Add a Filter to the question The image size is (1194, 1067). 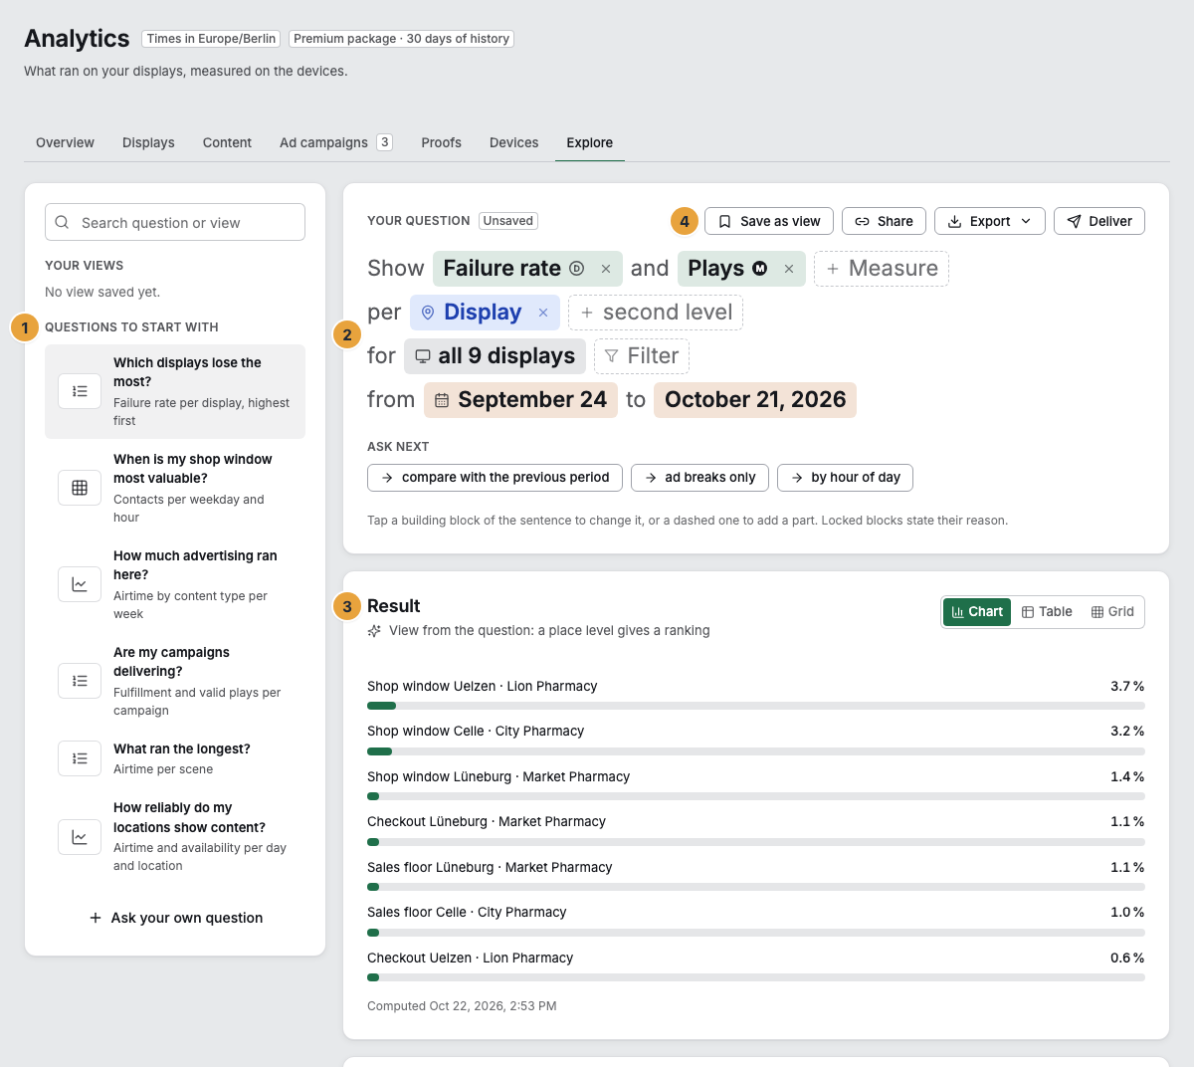point(642,356)
